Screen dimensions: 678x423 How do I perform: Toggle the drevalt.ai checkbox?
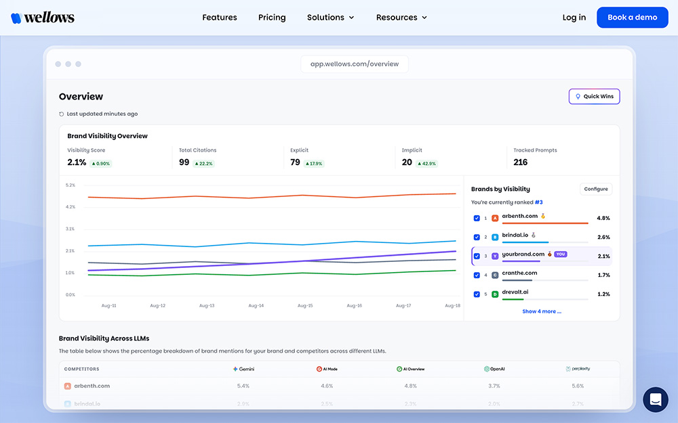coord(477,294)
